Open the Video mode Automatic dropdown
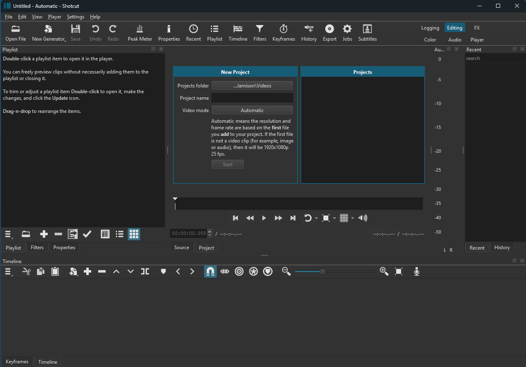This screenshot has height=367, width=526. pos(252,110)
